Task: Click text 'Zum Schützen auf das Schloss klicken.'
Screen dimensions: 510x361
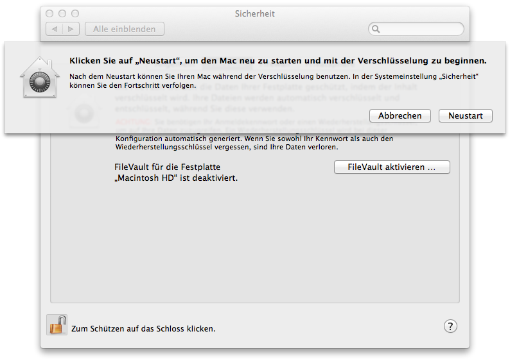Action: 143,328
